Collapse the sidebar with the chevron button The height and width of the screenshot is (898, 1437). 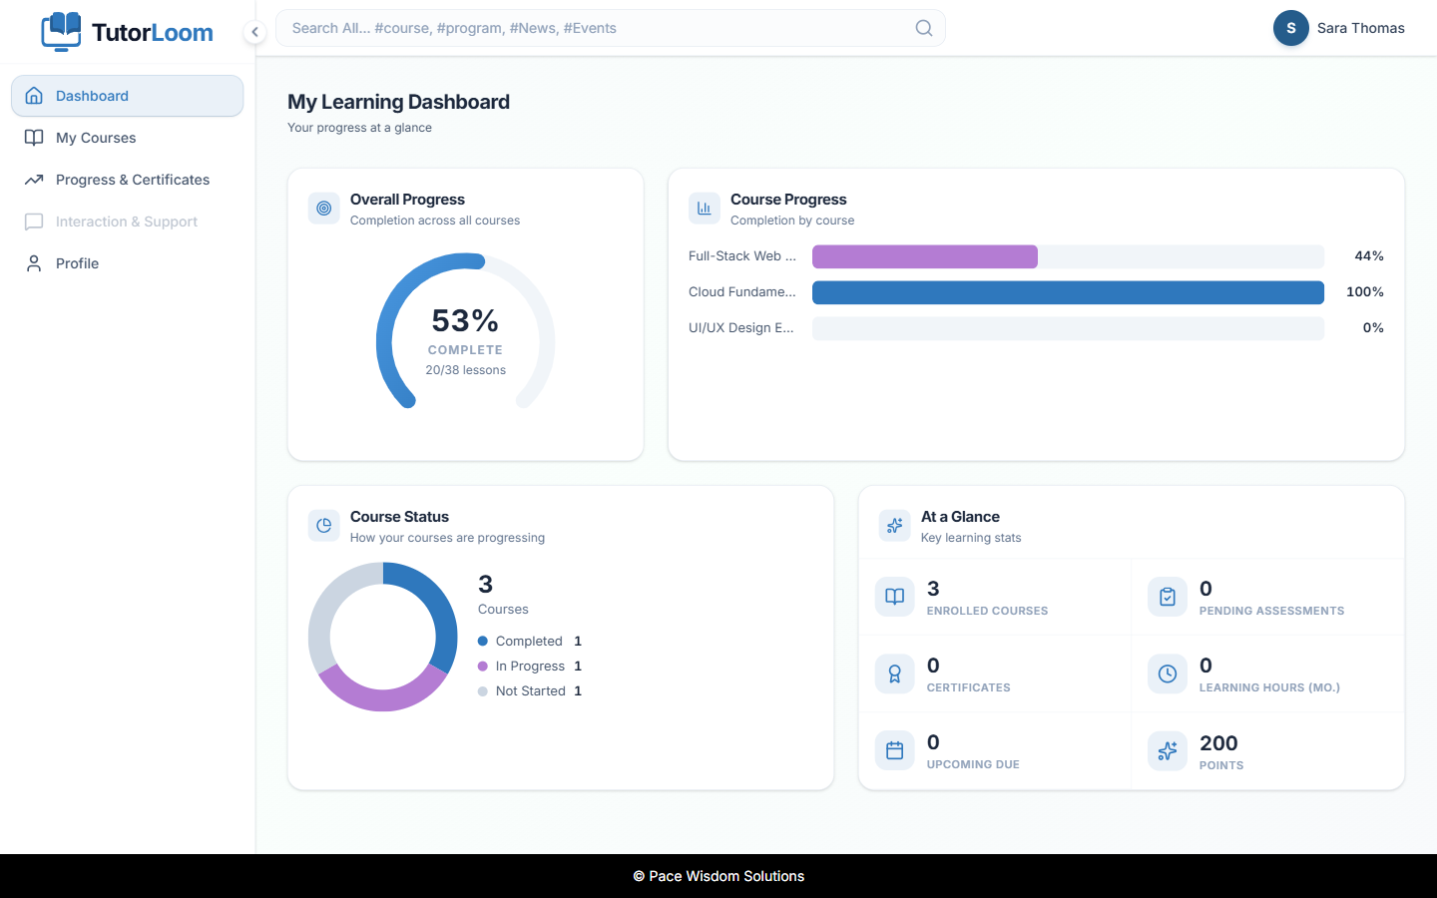tap(254, 32)
